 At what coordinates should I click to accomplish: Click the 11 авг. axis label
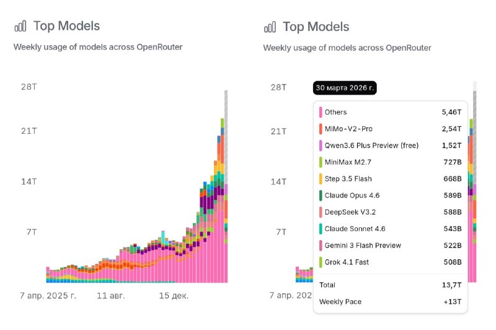click(x=111, y=296)
